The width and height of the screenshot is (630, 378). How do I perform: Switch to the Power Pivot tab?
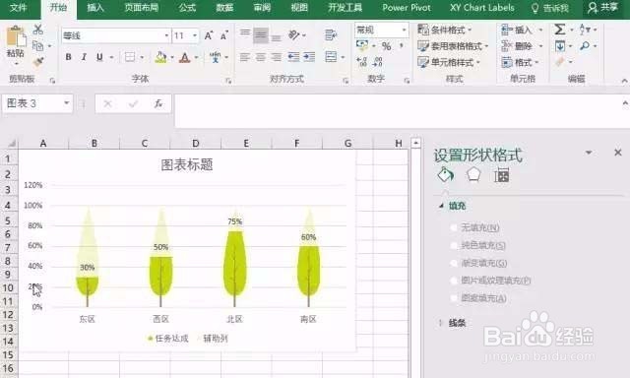(x=407, y=8)
